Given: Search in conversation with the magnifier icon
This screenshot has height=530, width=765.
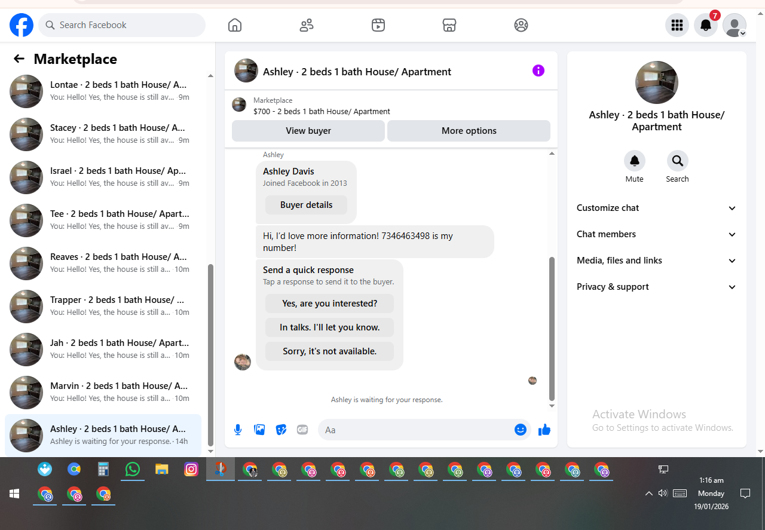Looking at the screenshot, I should tap(677, 161).
